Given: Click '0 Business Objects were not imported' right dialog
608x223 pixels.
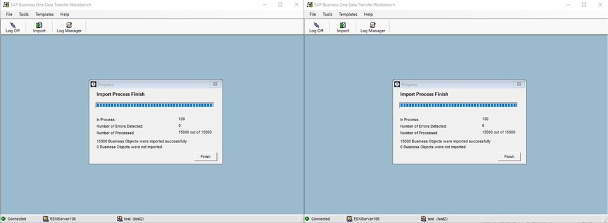Looking at the screenshot, I should 433,147.
